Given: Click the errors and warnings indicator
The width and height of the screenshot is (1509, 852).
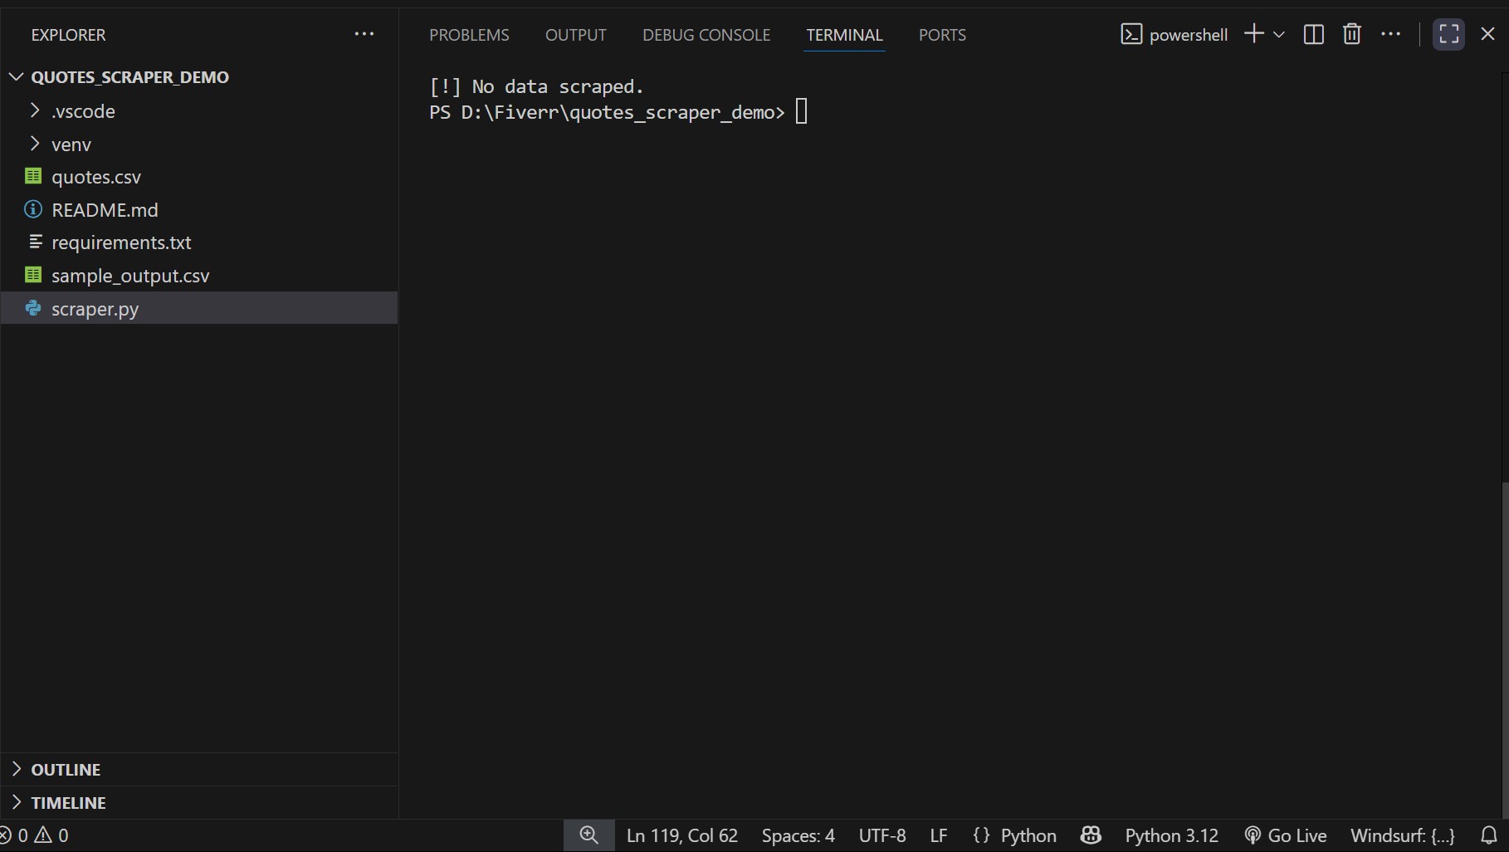Looking at the screenshot, I should [x=35, y=835].
